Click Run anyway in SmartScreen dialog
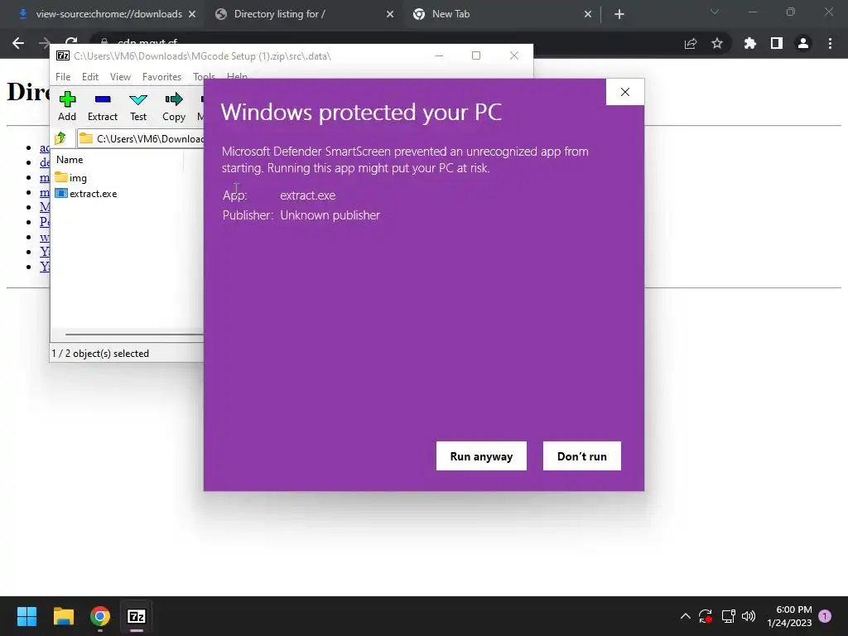This screenshot has height=636, width=848. click(x=481, y=456)
